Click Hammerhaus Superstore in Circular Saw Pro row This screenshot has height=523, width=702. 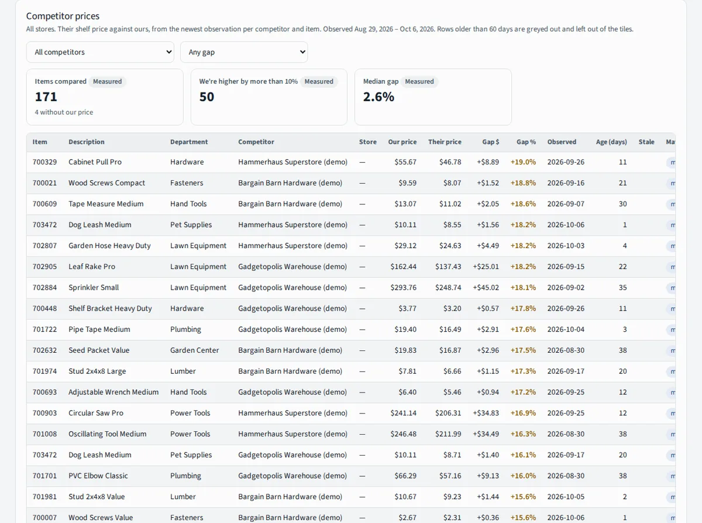(x=292, y=413)
